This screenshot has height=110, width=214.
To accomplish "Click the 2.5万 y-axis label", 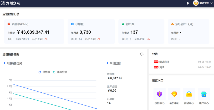I will click(x=10, y=87).
